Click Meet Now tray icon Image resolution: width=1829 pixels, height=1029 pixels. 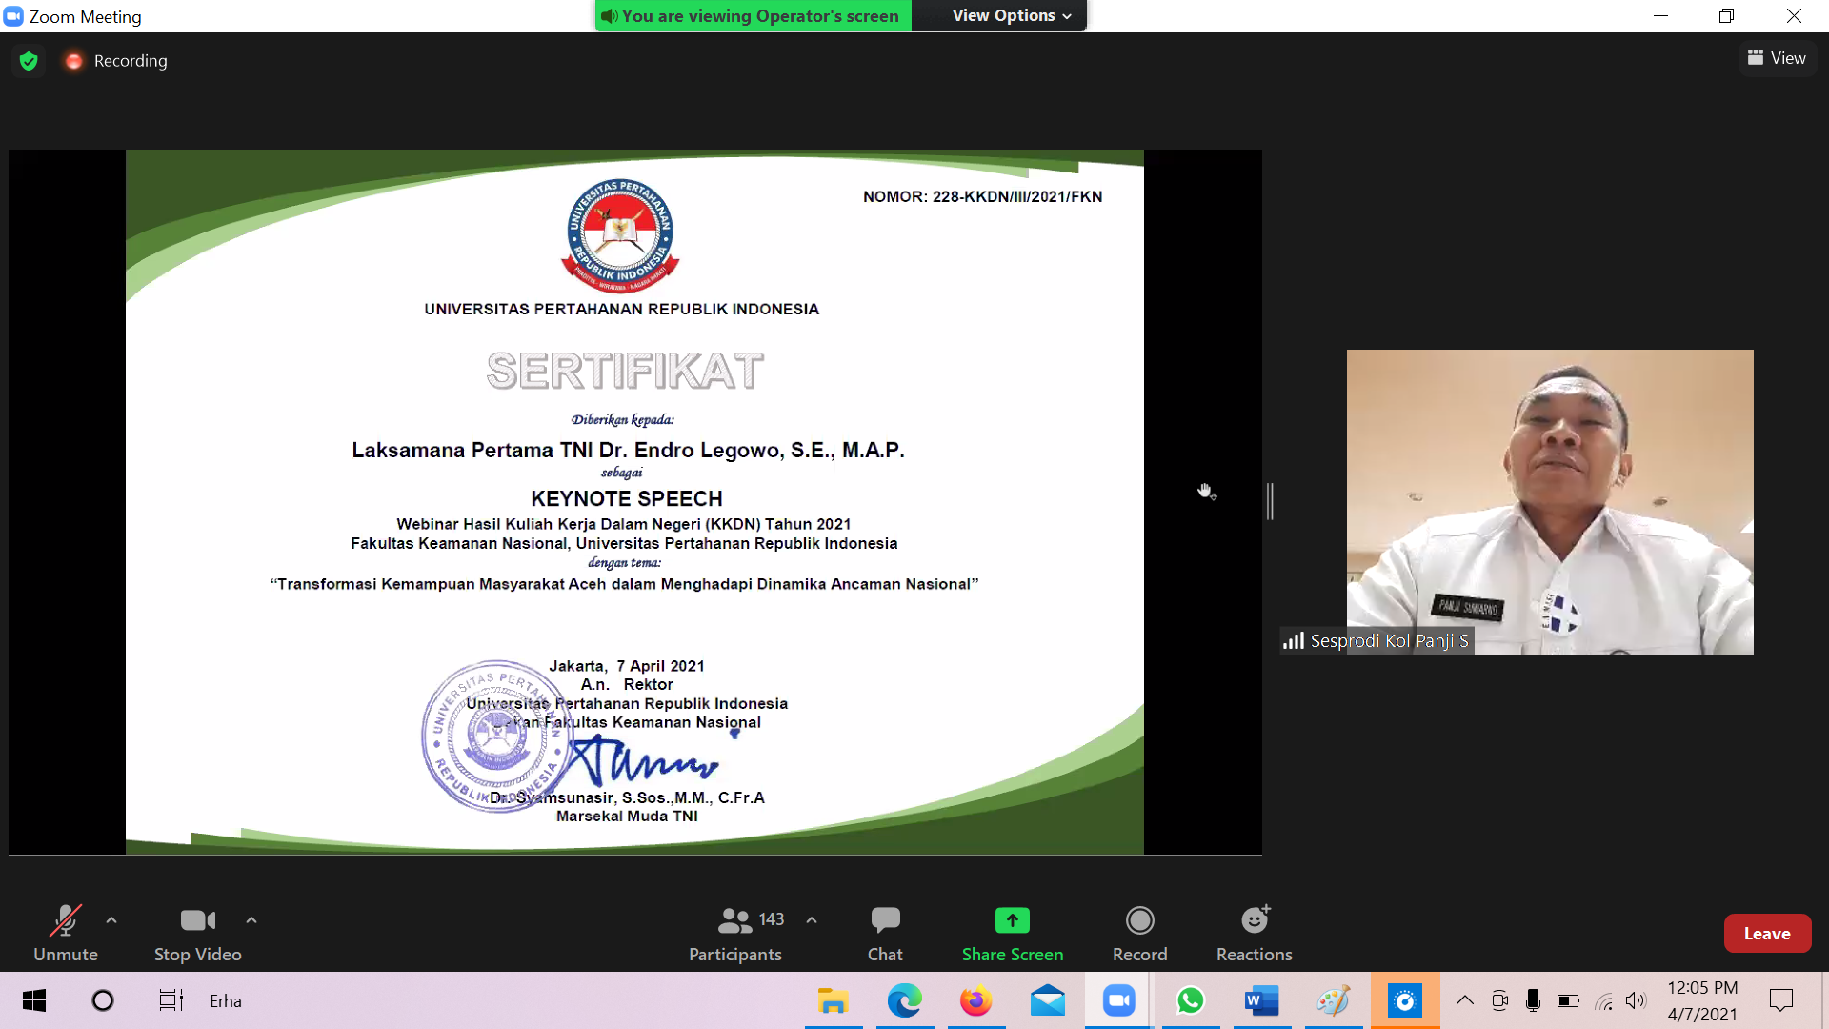pyautogui.click(x=1500, y=1000)
